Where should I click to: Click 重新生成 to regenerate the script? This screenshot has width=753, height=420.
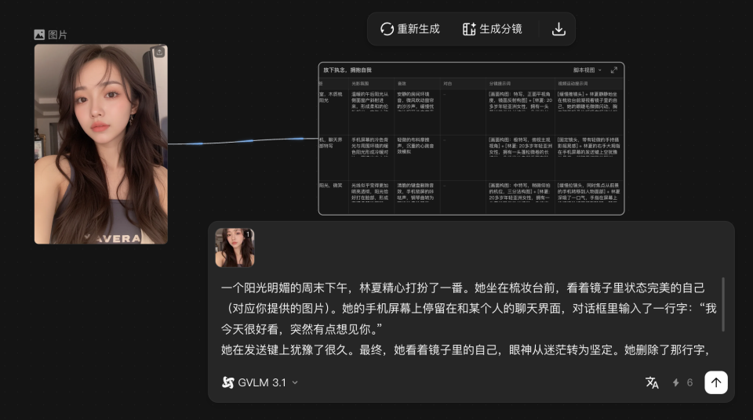[x=409, y=29]
